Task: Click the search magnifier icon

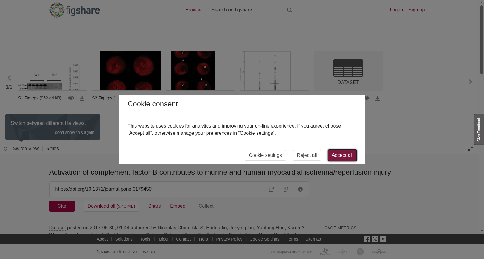Action: coord(289,10)
